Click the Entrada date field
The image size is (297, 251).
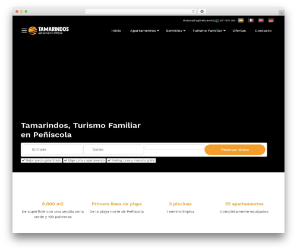[x=53, y=150]
